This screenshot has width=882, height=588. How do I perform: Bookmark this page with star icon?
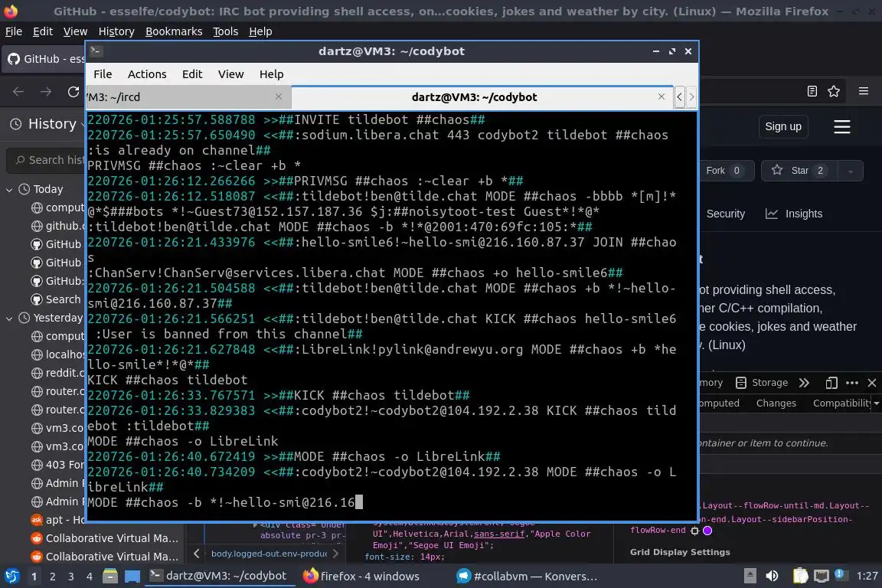pos(834,91)
